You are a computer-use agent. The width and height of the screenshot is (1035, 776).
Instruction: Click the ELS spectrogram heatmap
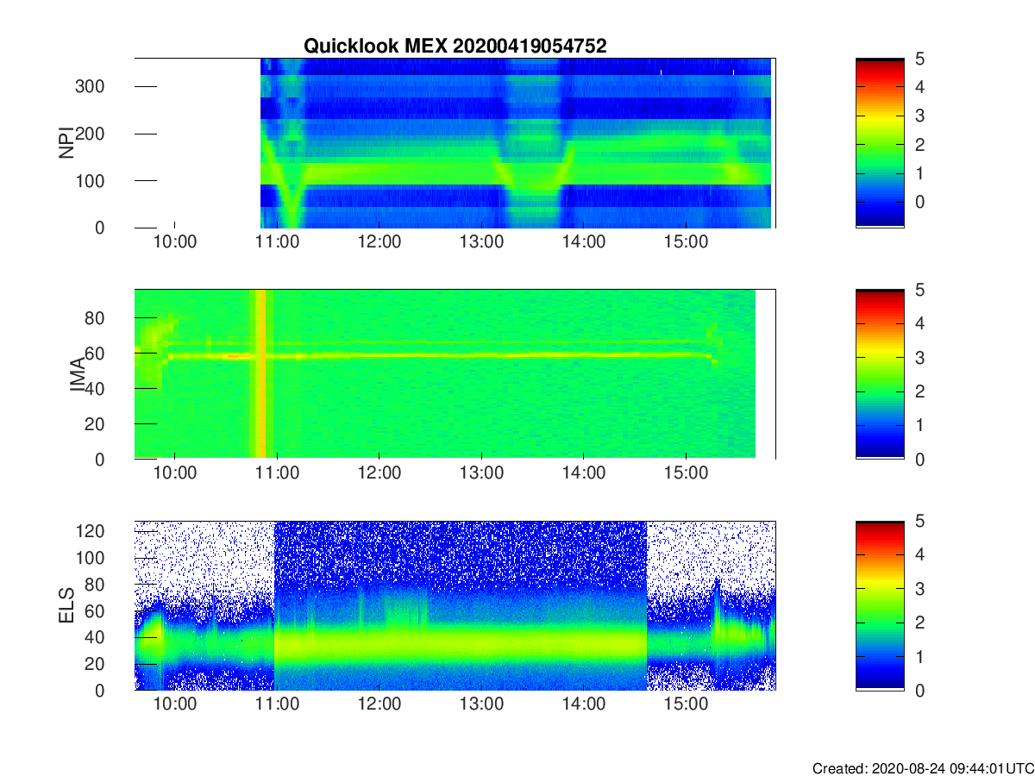click(x=455, y=605)
